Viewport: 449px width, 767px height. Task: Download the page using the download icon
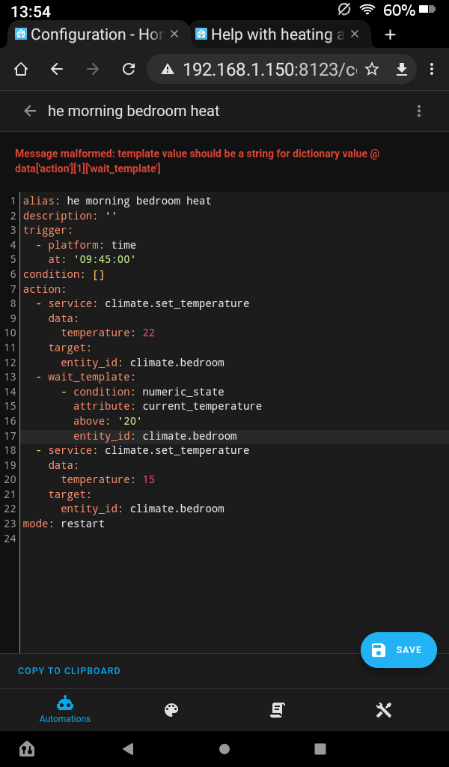[x=402, y=68]
